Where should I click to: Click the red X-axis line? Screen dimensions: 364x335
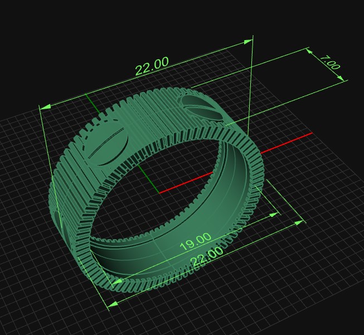(x=290, y=142)
